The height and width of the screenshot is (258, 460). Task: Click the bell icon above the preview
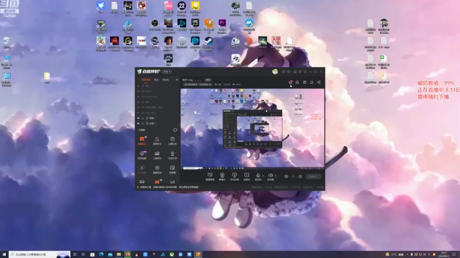click(x=312, y=82)
